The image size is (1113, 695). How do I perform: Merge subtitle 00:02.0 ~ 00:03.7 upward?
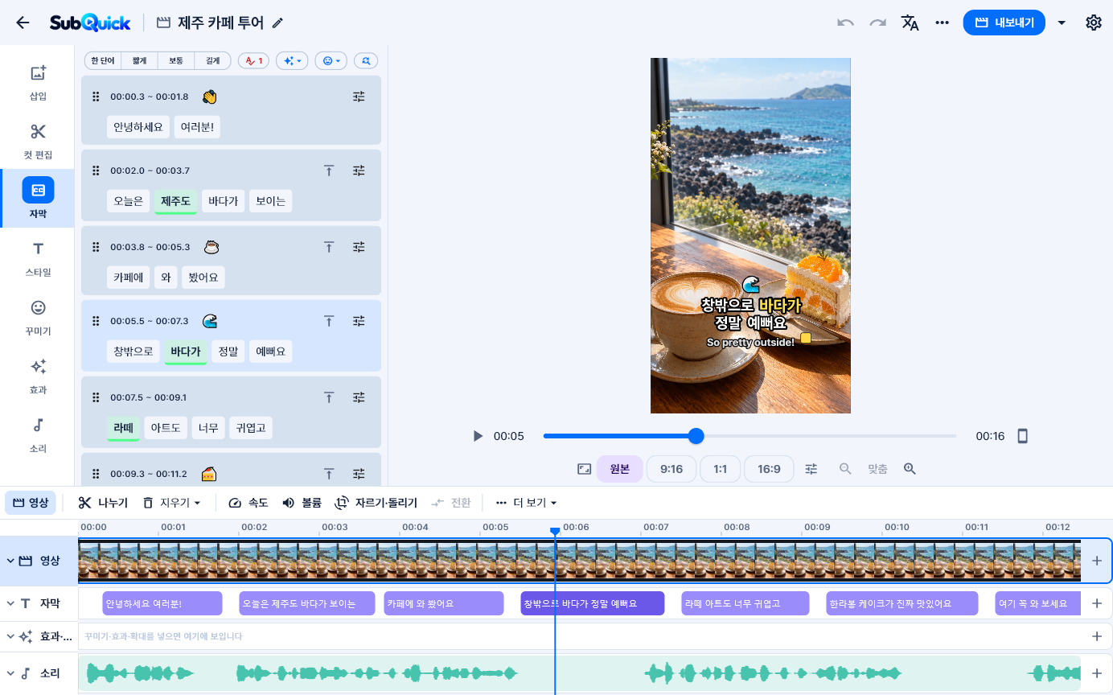tap(329, 171)
